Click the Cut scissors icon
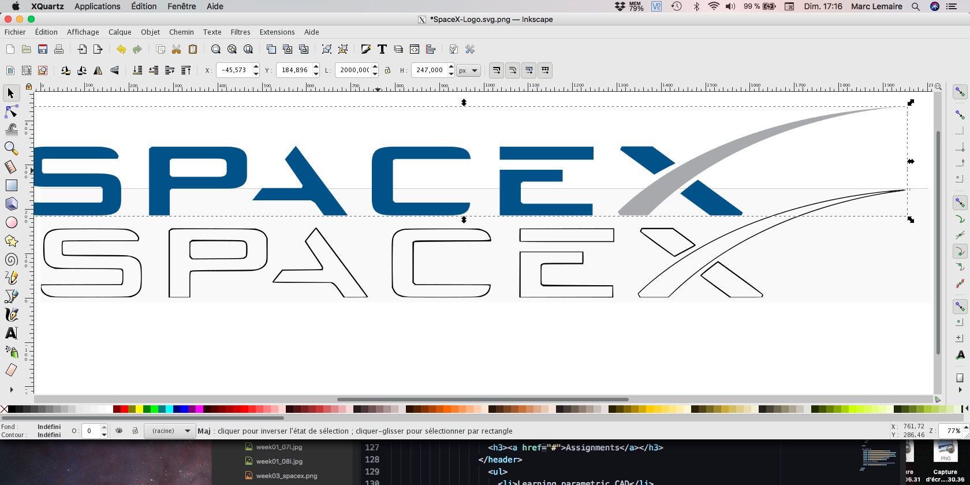The width and height of the screenshot is (970, 485). (x=177, y=50)
